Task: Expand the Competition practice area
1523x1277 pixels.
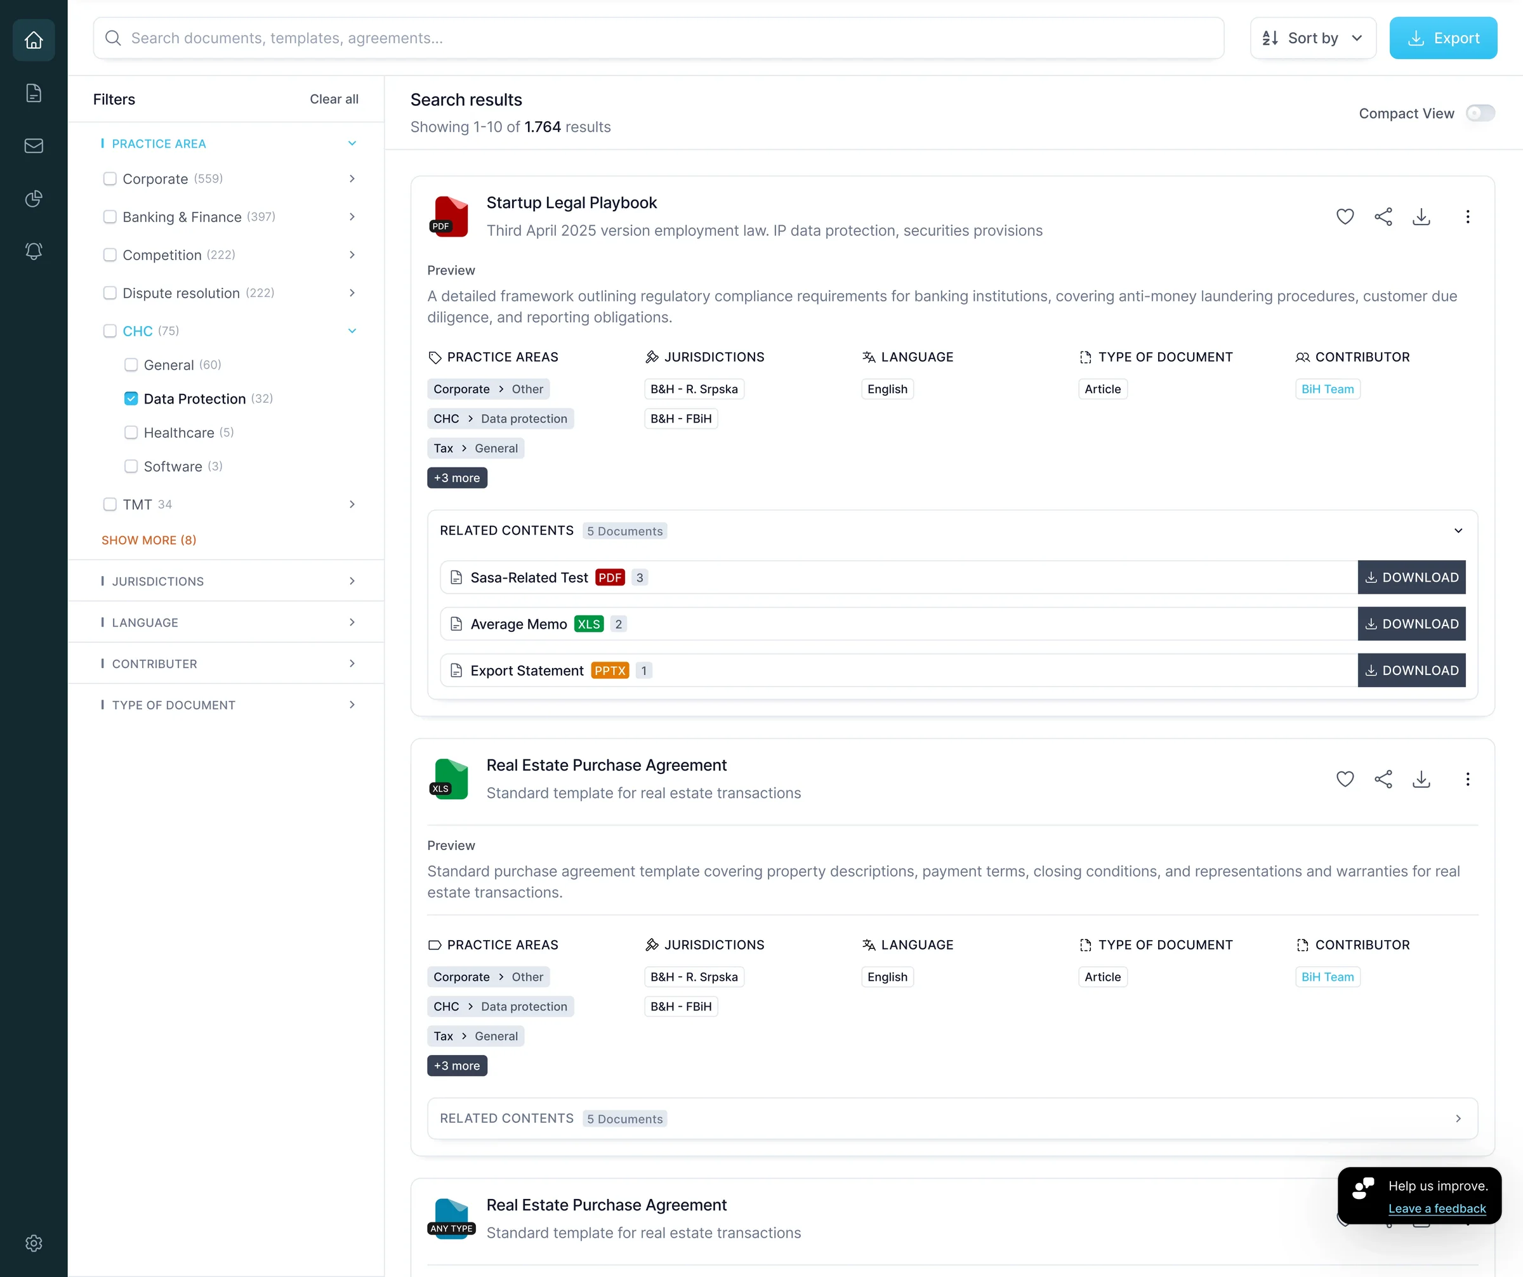Action: [x=352, y=254]
